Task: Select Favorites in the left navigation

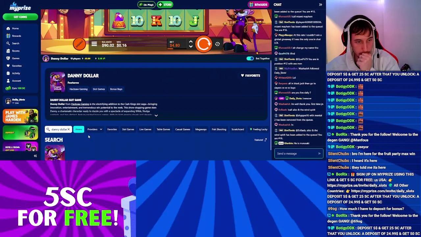Action: pyautogui.click(x=16, y=66)
